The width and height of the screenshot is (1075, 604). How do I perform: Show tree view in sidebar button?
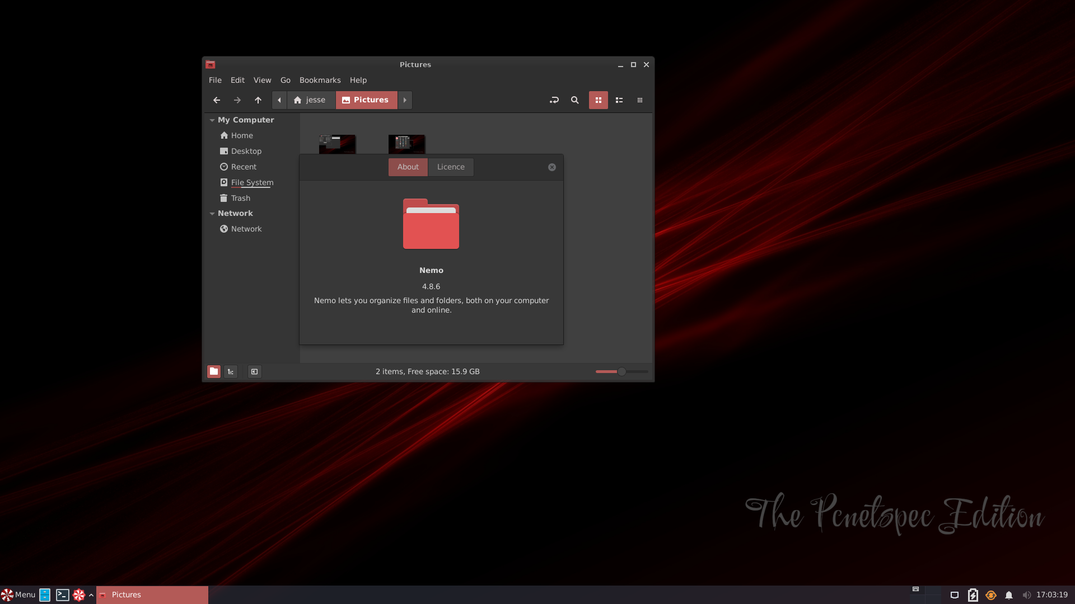pos(231,371)
